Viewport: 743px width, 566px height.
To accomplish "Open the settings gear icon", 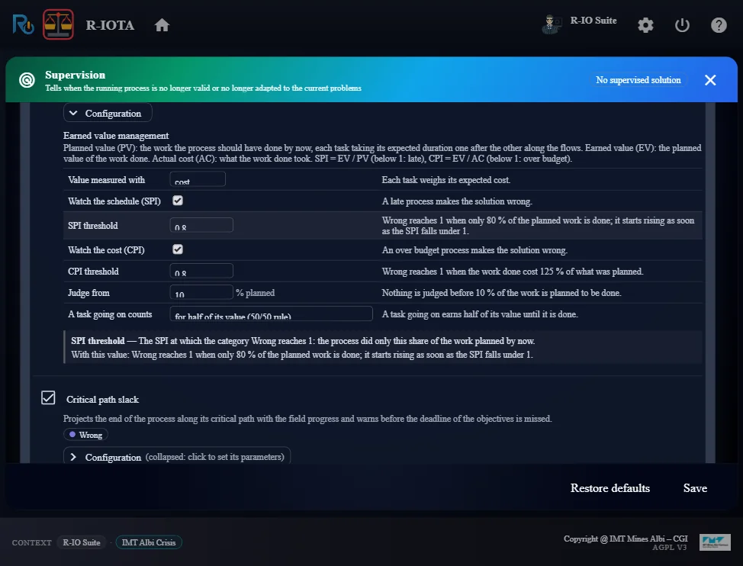I will point(645,25).
